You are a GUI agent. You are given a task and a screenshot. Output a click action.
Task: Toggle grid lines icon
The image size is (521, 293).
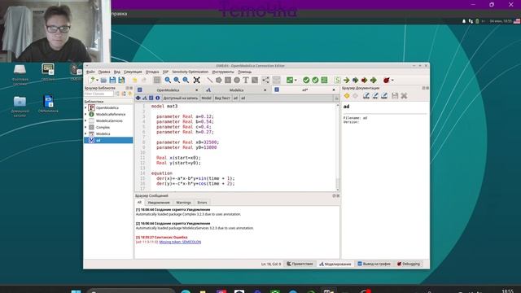point(157,80)
